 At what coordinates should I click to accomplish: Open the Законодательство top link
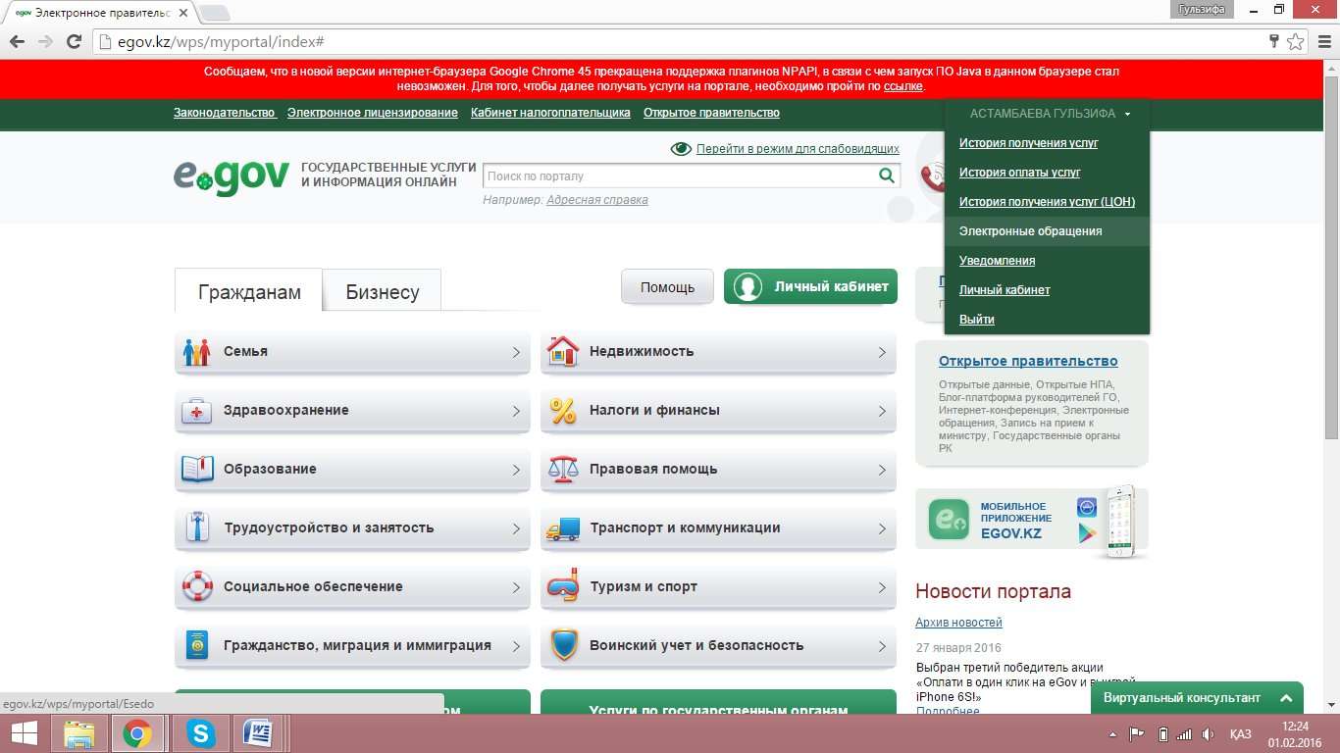[225, 113]
